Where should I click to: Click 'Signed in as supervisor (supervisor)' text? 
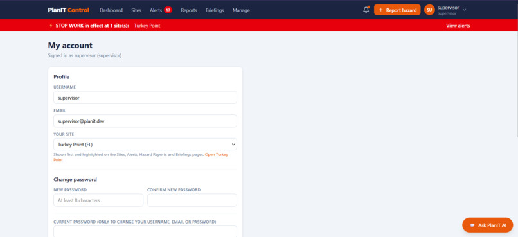click(85, 55)
